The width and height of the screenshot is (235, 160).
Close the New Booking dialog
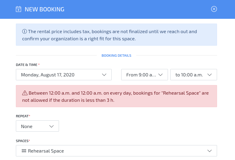point(214,9)
